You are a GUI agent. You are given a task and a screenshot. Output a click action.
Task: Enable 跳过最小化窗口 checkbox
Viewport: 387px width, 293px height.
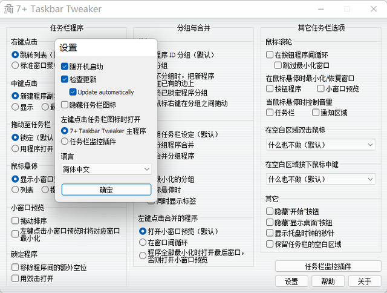tap(278, 65)
